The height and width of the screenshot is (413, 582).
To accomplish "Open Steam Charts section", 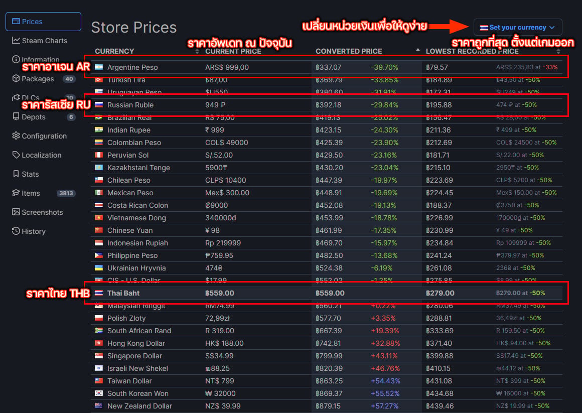I will (40, 41).
